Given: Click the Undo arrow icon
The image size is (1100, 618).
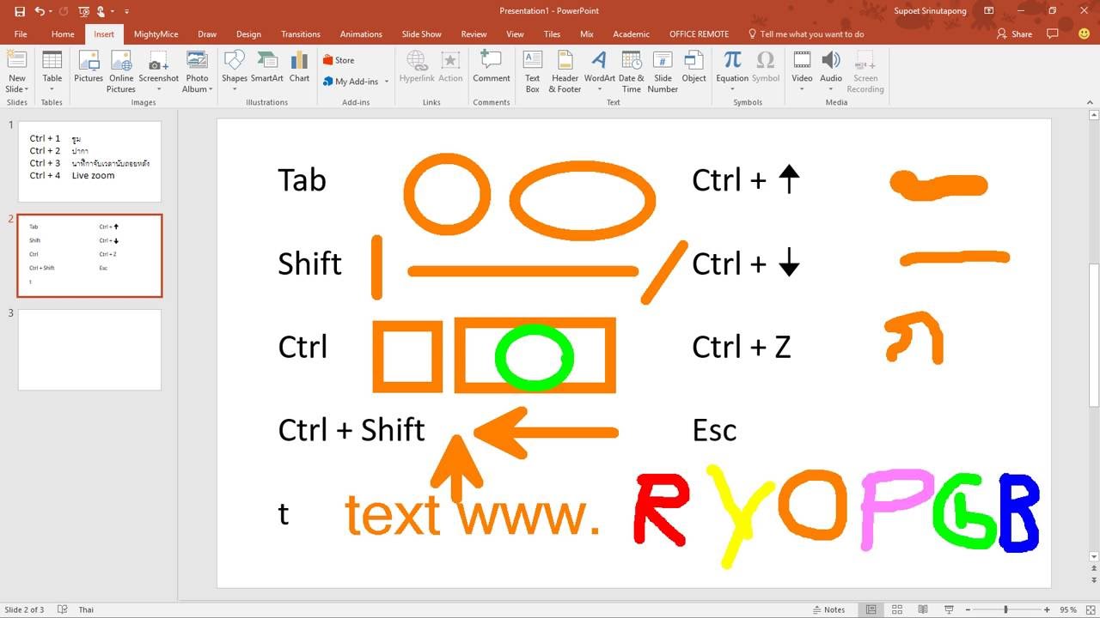Looking at the screenshot, I should (x=40, y=11).
